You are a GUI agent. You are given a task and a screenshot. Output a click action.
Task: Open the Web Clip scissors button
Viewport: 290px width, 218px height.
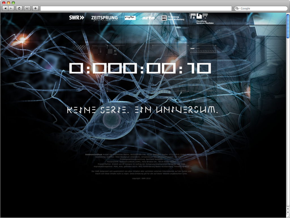coord(27,8)
